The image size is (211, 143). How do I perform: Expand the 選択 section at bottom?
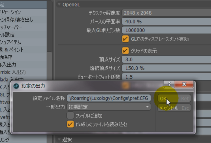click(59, 139)
